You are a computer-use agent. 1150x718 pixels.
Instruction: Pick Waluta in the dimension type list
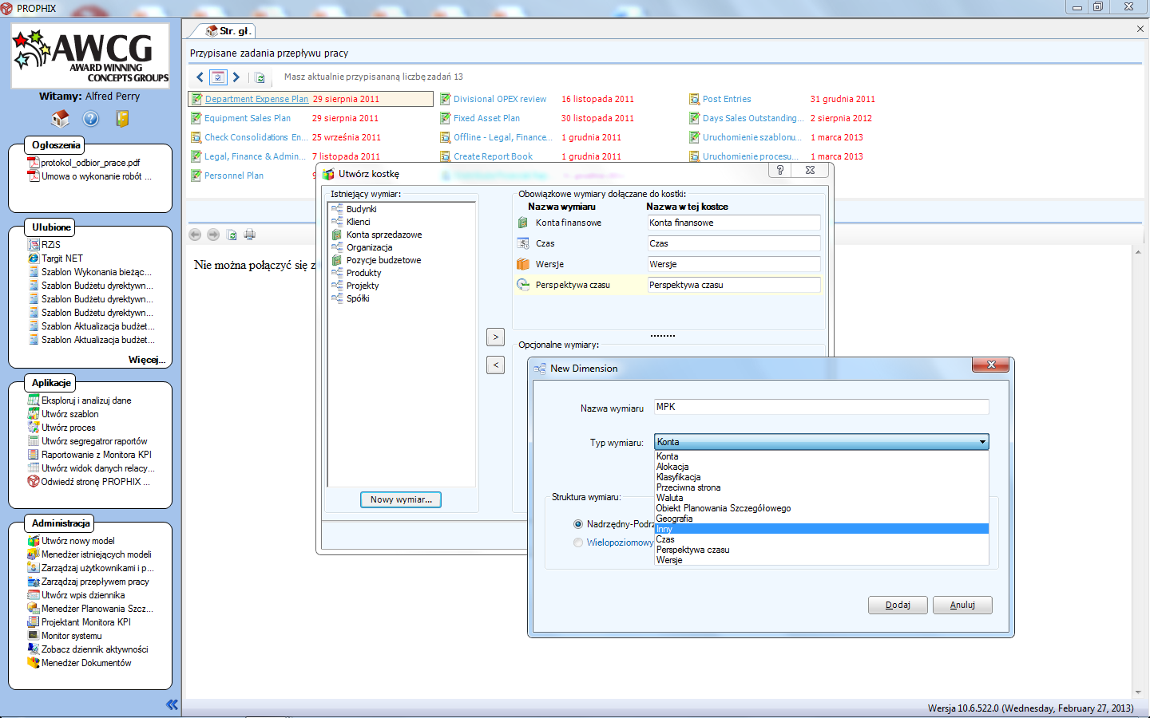pos(821,498)
